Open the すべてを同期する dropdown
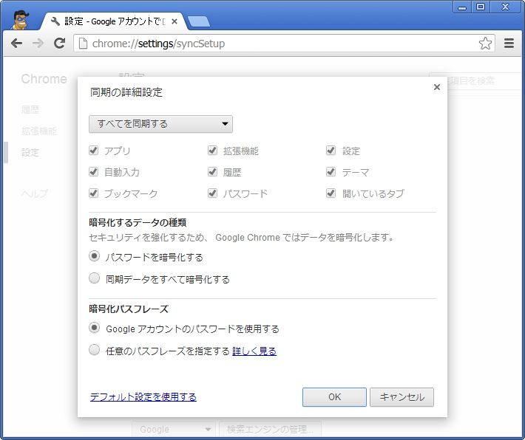The width and height of the screenshot is (525, 440). pos(160,124)
